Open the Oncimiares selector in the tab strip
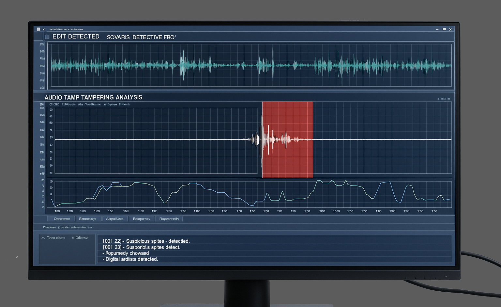 [x=61, y=218]
